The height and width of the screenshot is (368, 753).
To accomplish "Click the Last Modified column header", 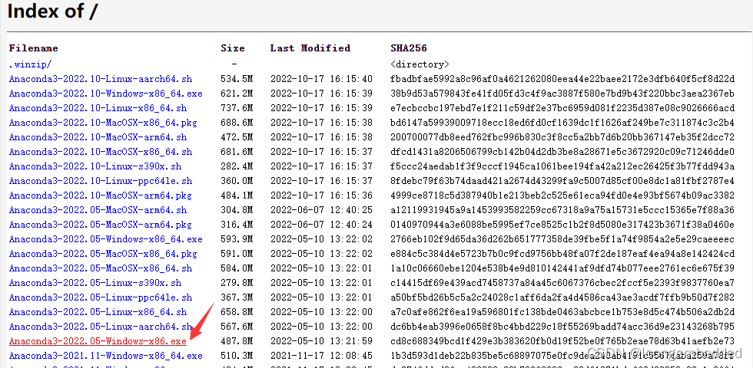I will point(310,48).
